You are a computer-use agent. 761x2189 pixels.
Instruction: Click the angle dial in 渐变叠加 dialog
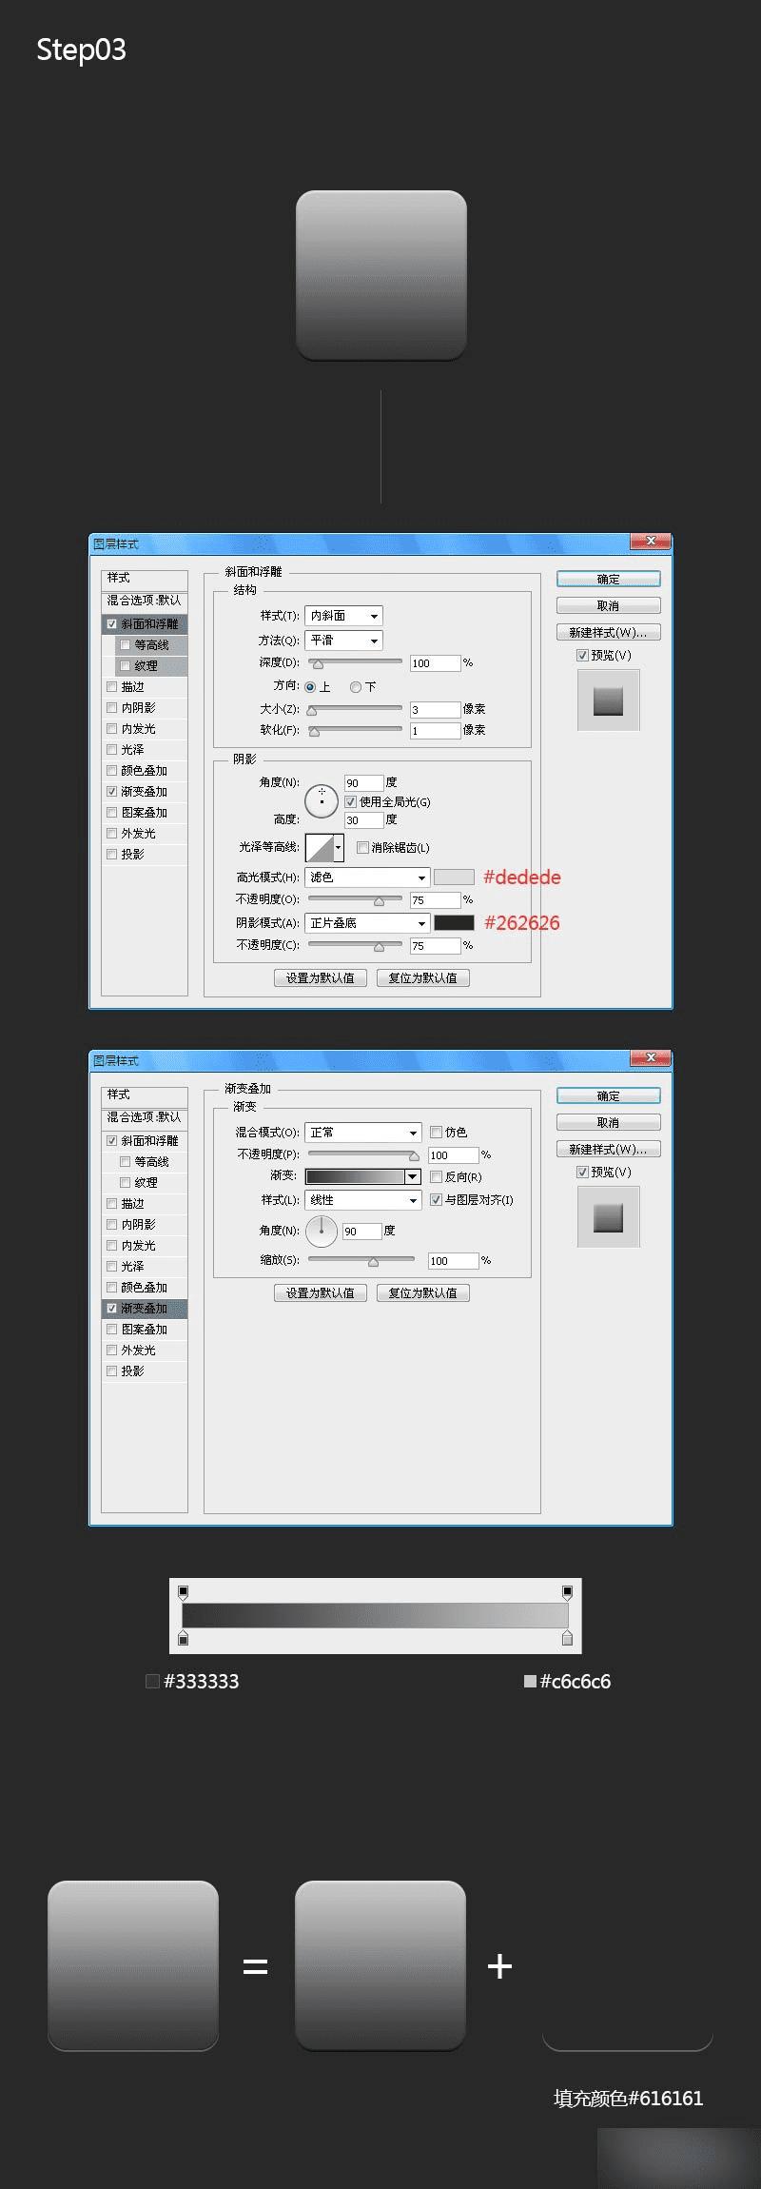tap(322, 1230)
